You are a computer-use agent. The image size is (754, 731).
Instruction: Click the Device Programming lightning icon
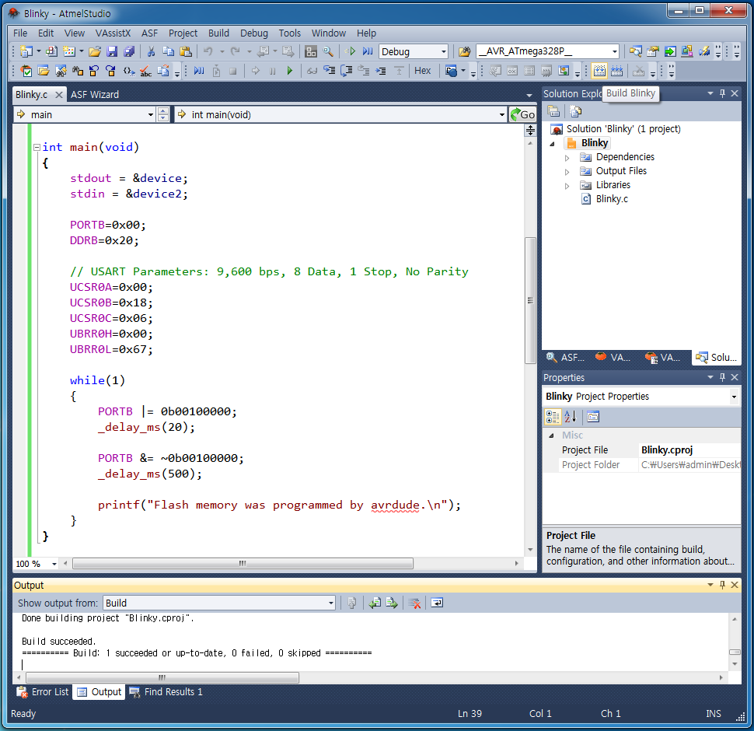click(x=704, y=51)
